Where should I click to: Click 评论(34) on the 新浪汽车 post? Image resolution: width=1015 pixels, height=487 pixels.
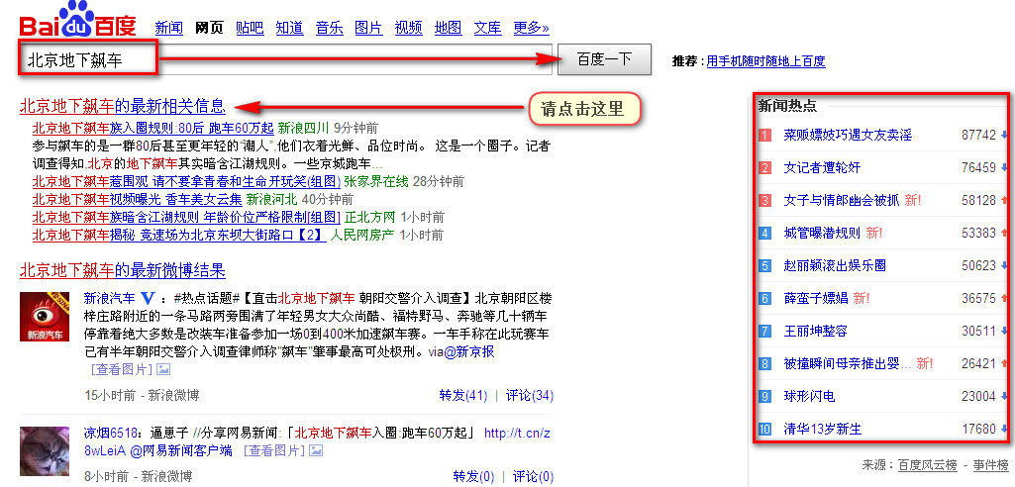click(530, 395)
